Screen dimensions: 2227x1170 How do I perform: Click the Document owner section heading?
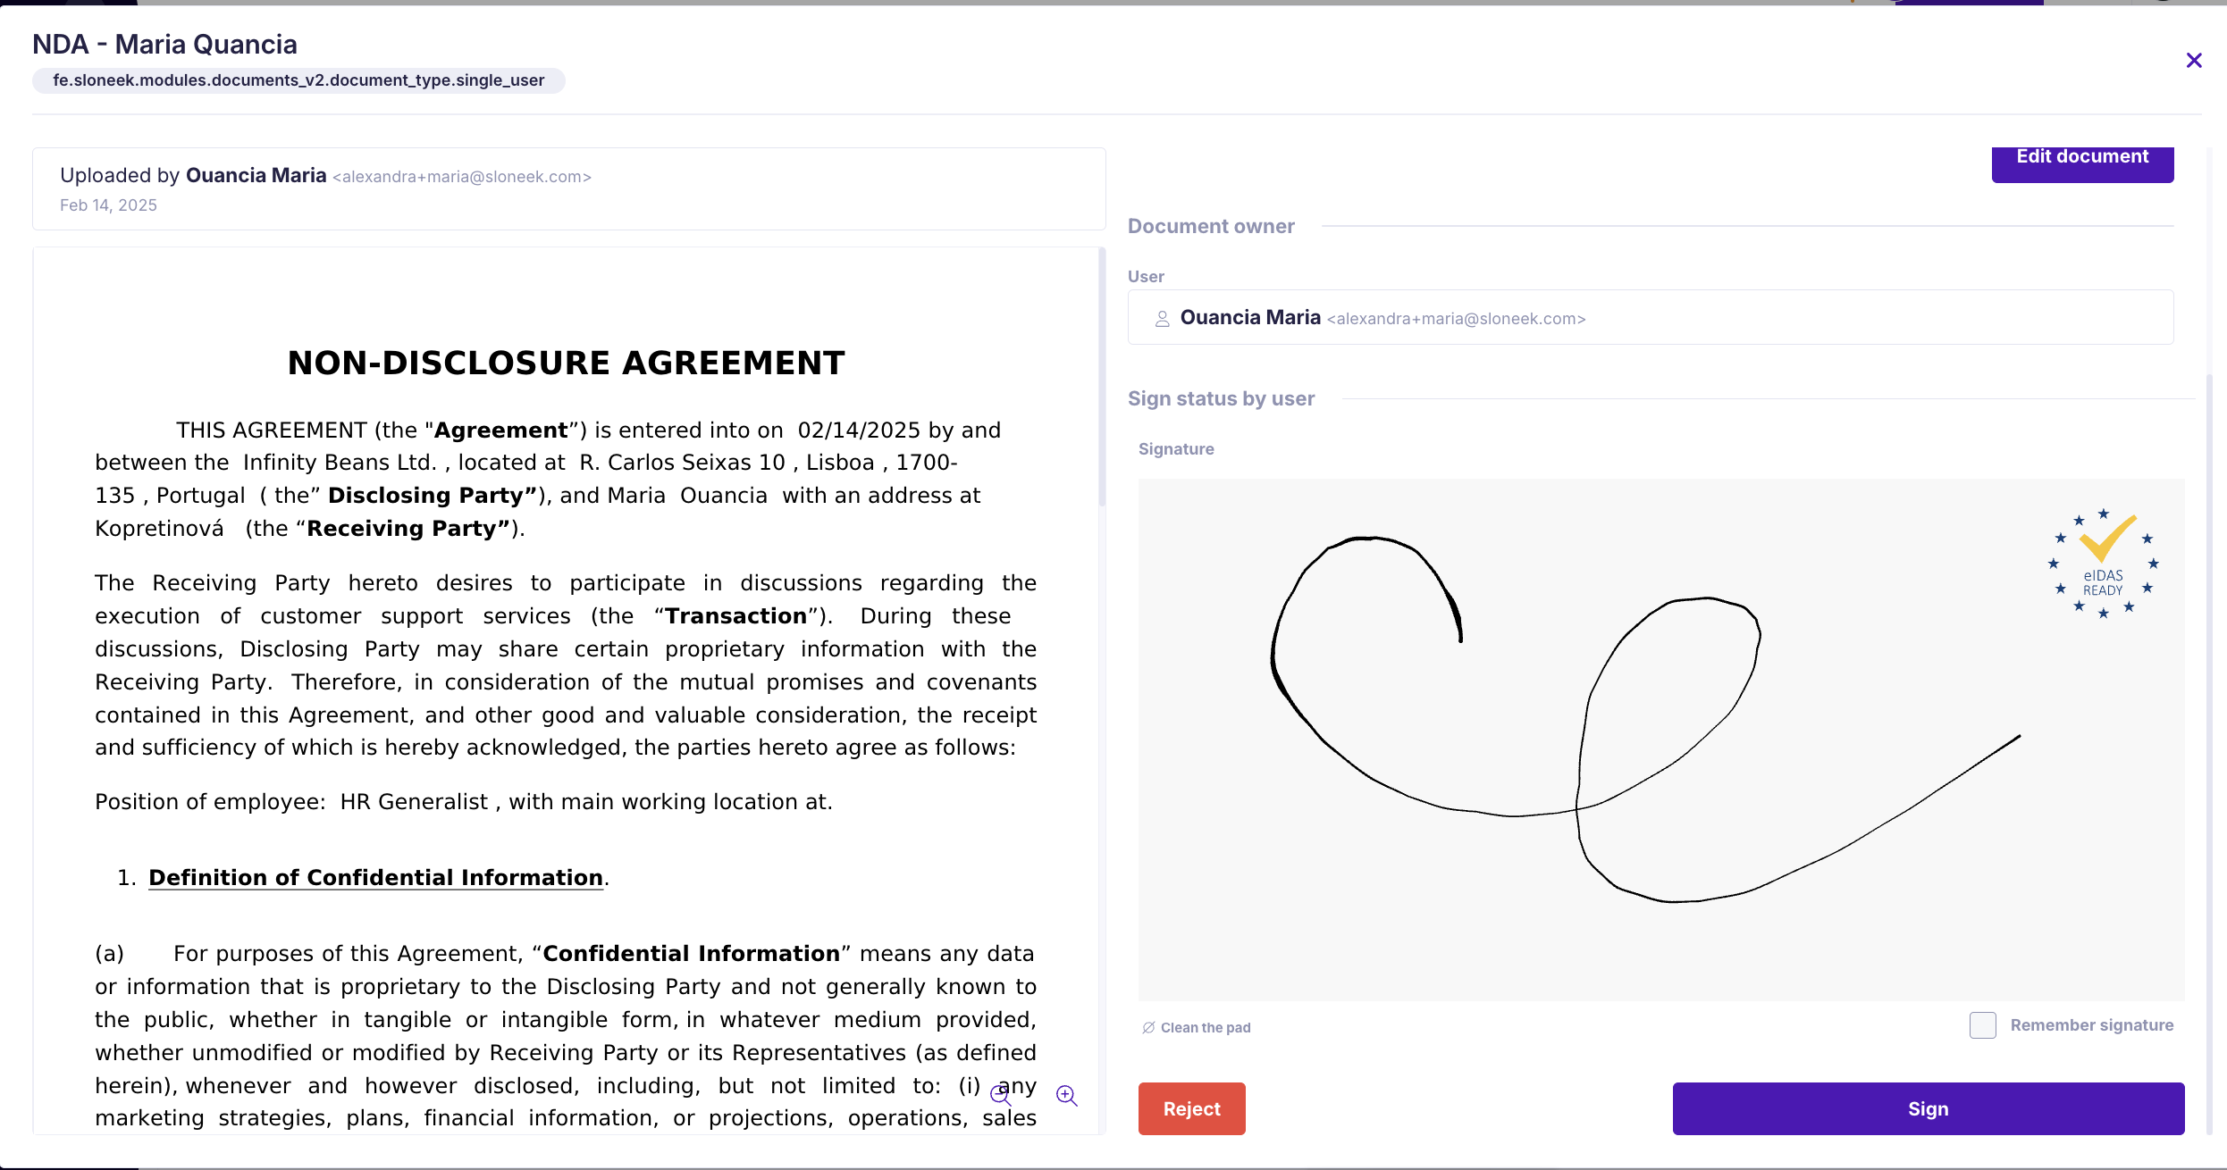point(1211,226)
